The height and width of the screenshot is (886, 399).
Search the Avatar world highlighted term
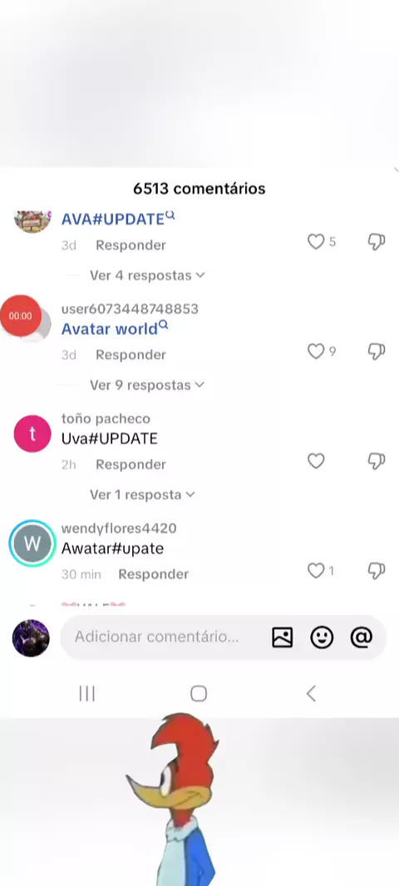(115, 328)
